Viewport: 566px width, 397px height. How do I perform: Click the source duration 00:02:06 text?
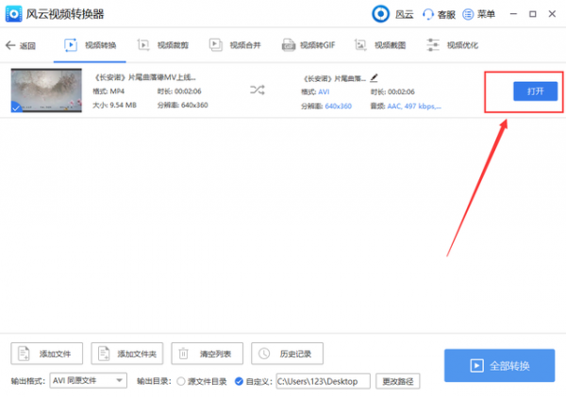click(188, 91)
